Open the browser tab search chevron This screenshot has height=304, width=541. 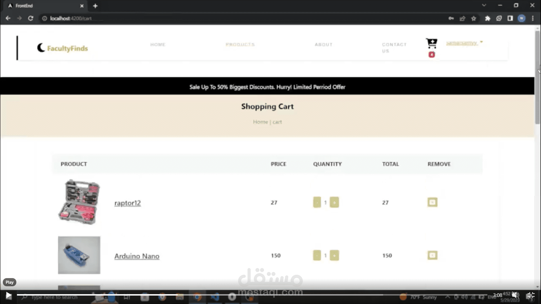[x=484, y=5]
